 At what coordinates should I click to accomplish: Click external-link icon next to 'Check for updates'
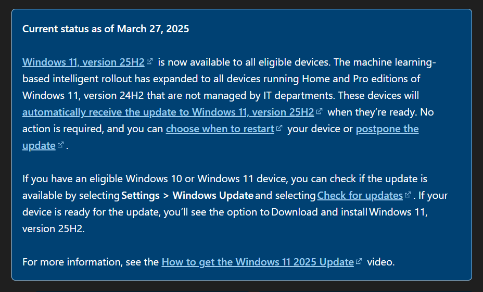pyautogui.click(x=408, y=195)
